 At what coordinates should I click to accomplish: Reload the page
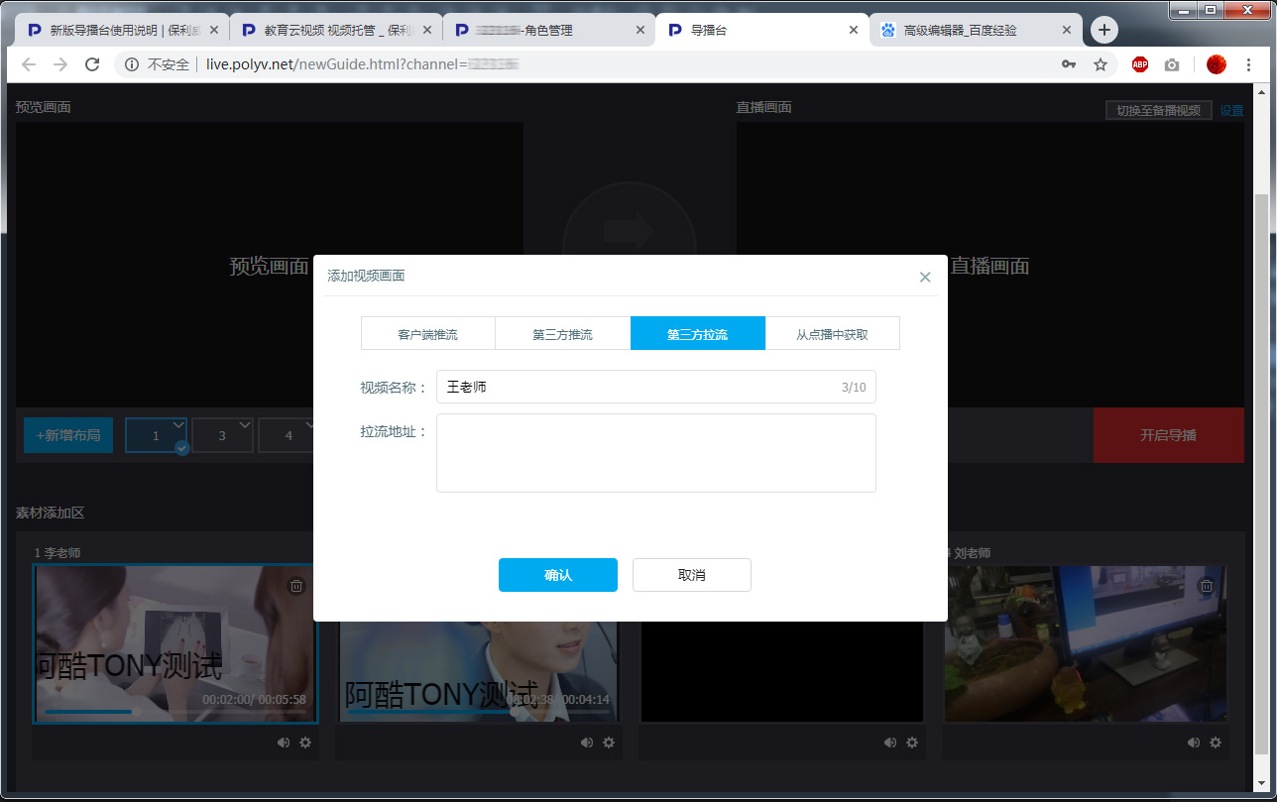(92, 64)
